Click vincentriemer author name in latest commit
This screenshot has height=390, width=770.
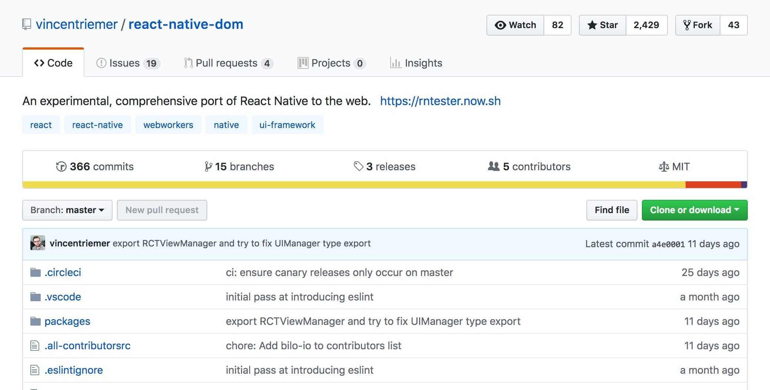pos(80,243)
